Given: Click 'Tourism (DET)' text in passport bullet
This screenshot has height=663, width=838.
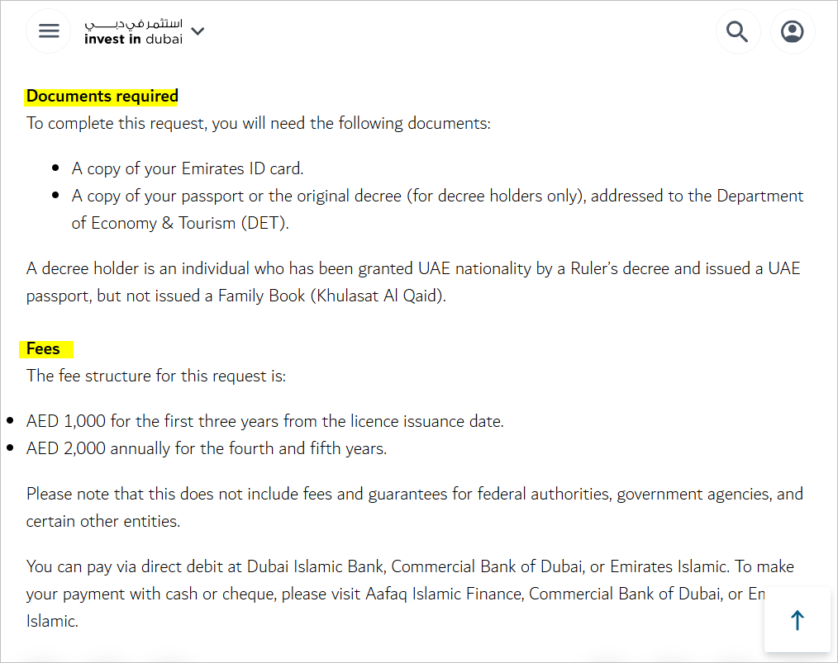Looking at the screenshot, I should pos(234,223).
